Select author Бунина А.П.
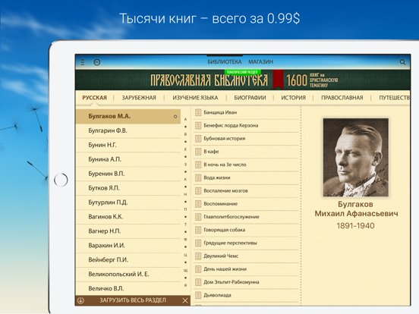The height and width of the screenshot is (314, 419). point(128,160)
